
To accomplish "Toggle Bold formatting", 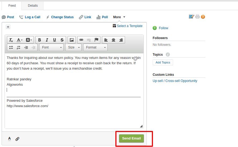I will click(39, 40).
